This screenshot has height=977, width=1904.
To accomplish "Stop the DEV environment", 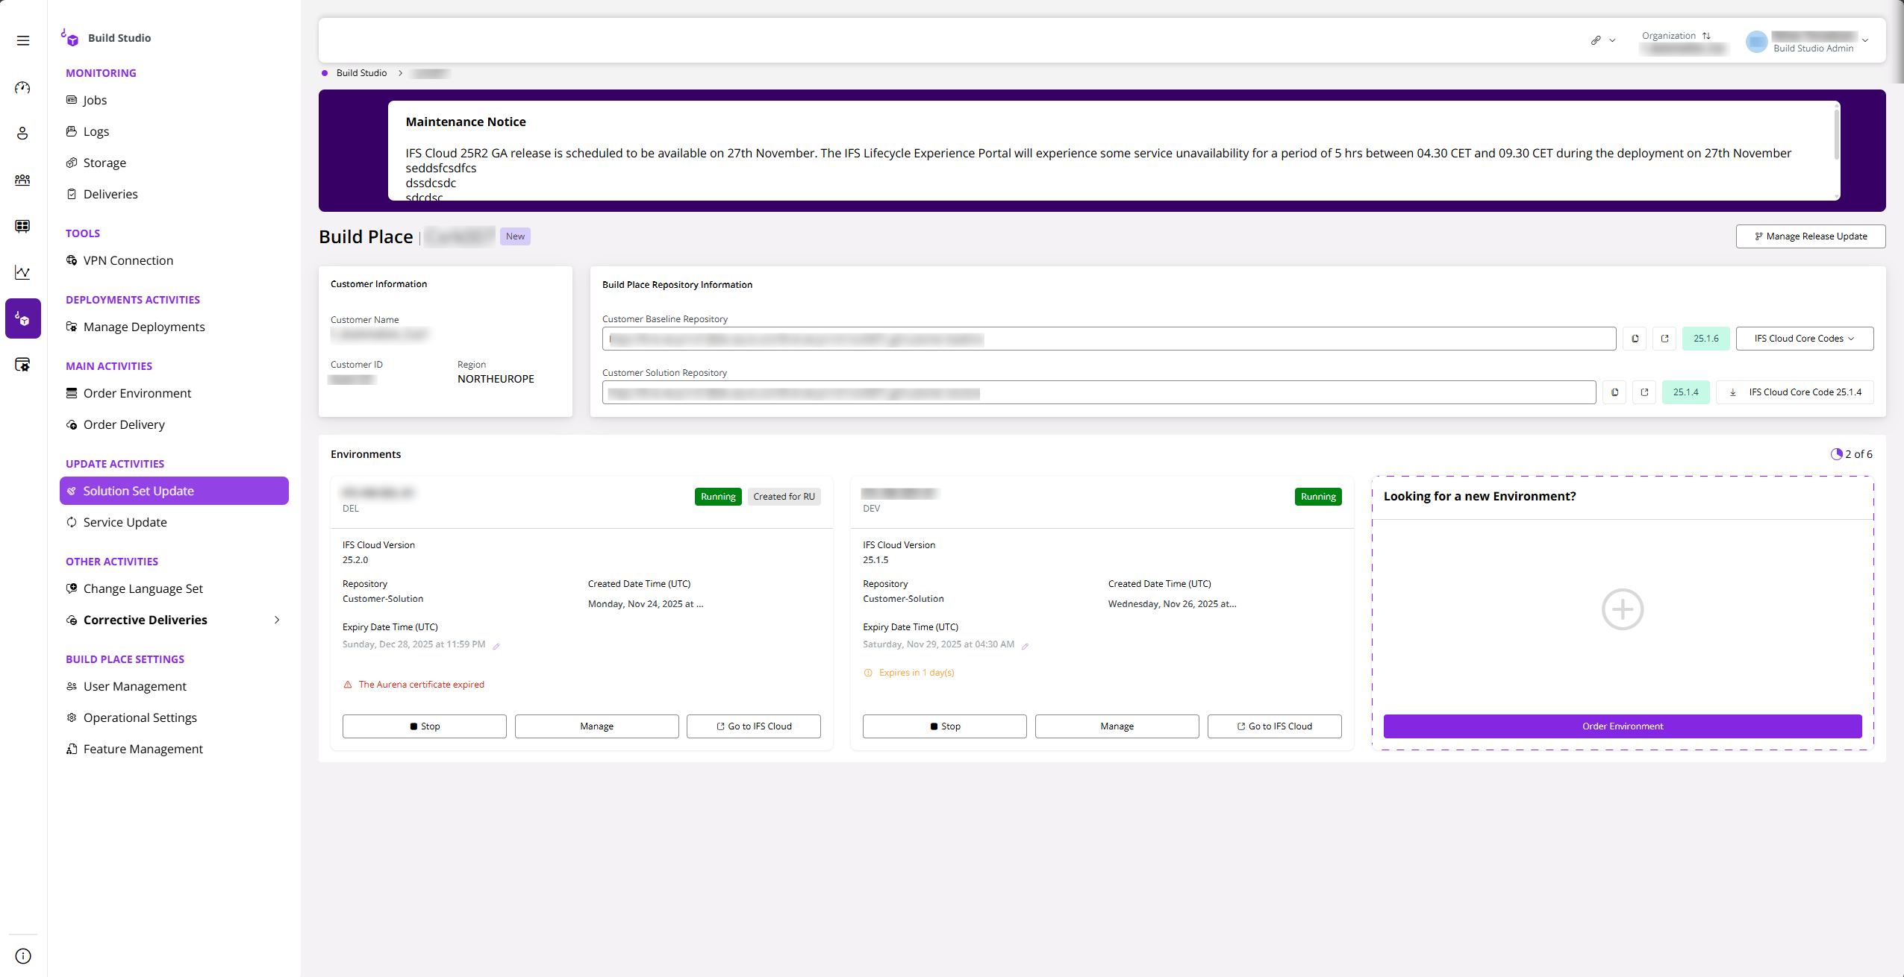I will coord(943,726).
